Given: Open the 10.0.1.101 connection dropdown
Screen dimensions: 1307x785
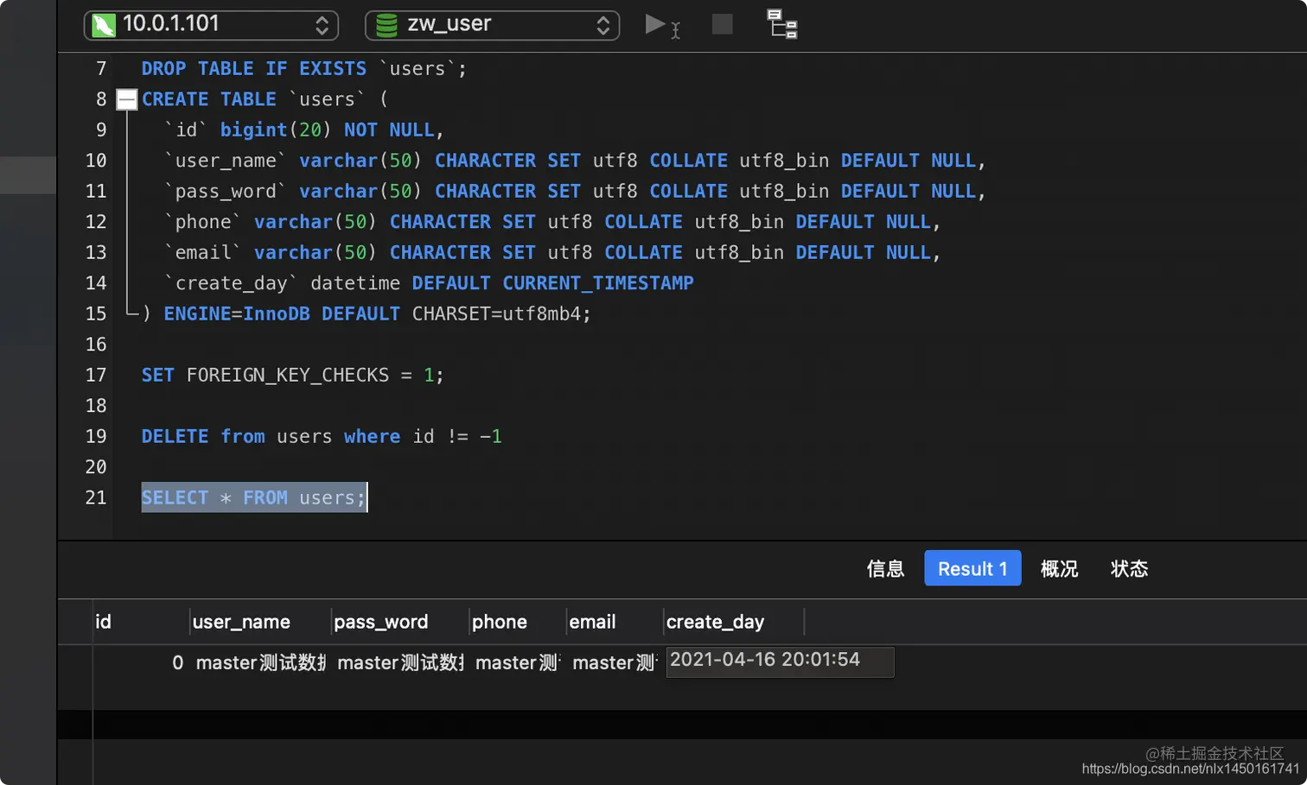Looking at the screenshot, I should coord(211,25).
